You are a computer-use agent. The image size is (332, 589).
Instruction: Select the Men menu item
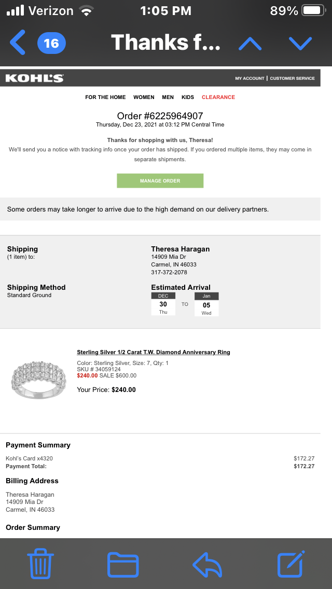tap(168, 97)
